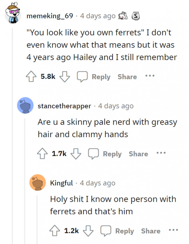Reply to stancetherapper's comment

pyautogui.click(x=112, y=154)
